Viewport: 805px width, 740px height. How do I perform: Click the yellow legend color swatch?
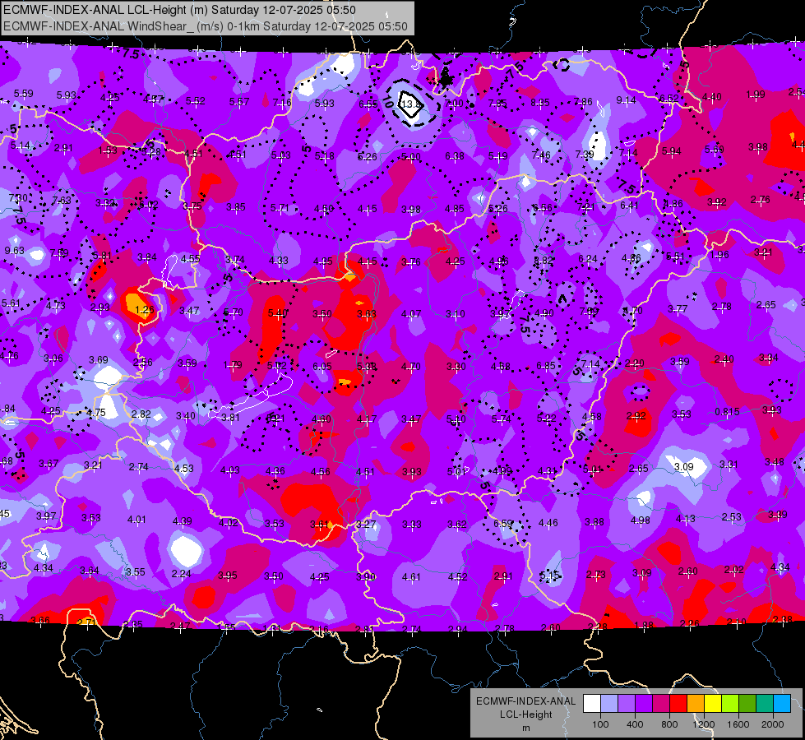pyautogui.click(x=713, y=704)
